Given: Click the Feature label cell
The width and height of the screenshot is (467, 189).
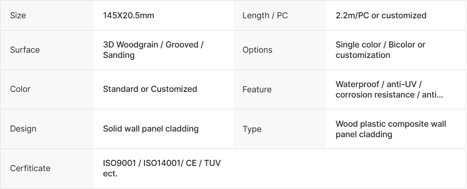Looking at the screenshot, I should [257, 90].
